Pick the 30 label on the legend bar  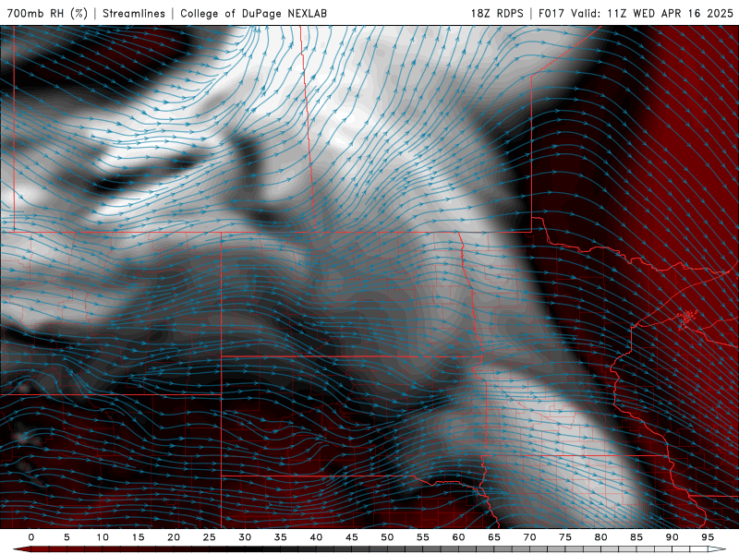[x=245, y=537]
